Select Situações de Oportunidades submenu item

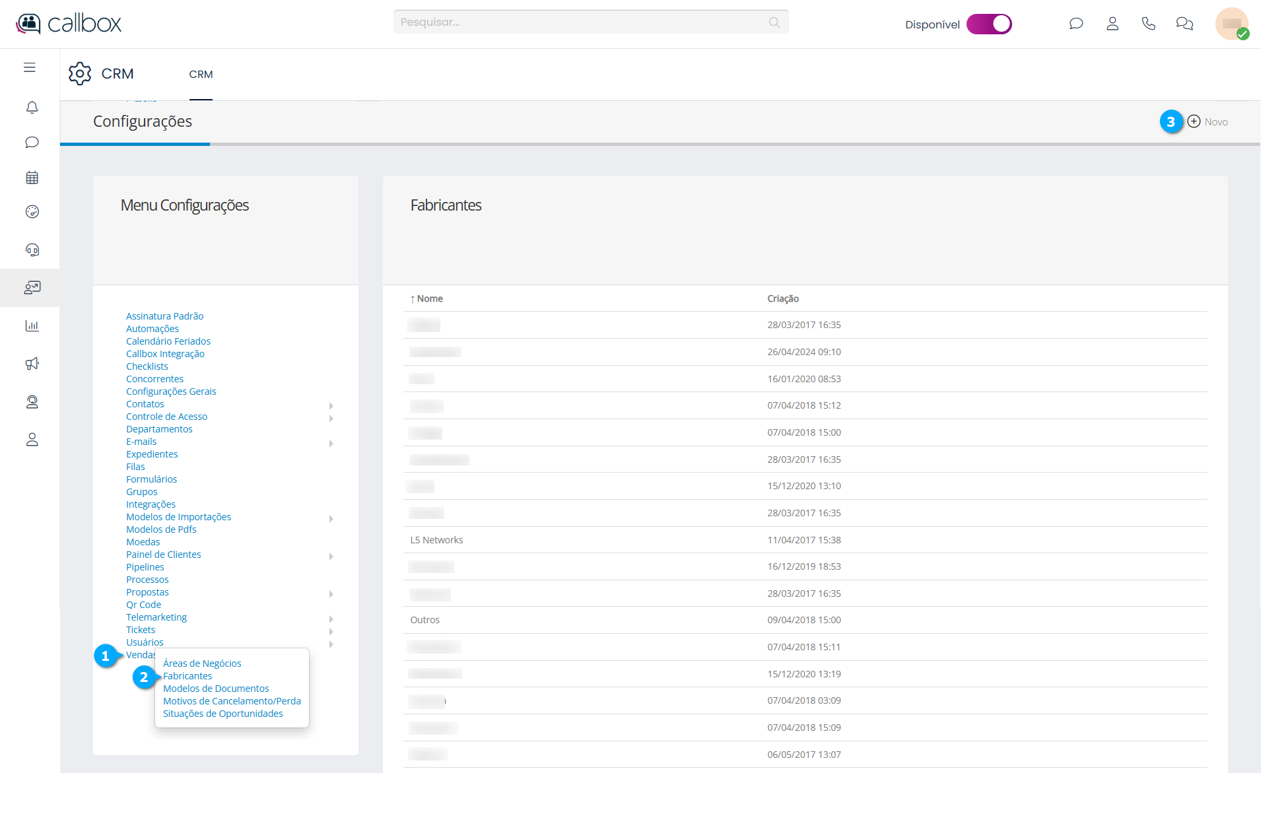pos(222,714)
